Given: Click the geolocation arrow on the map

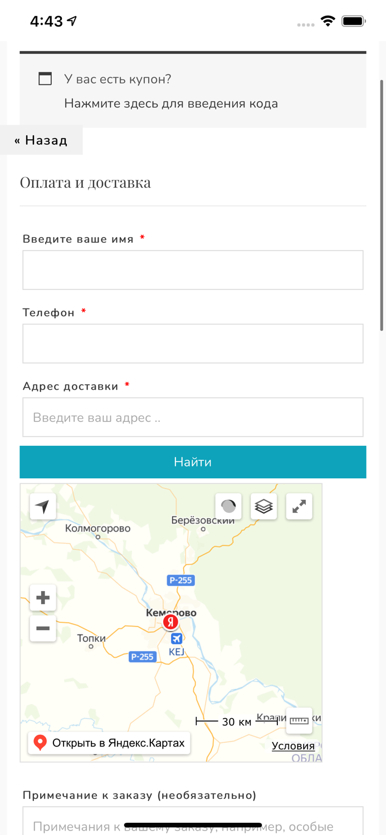Looking at the screenshot, I should coord(43,506).
